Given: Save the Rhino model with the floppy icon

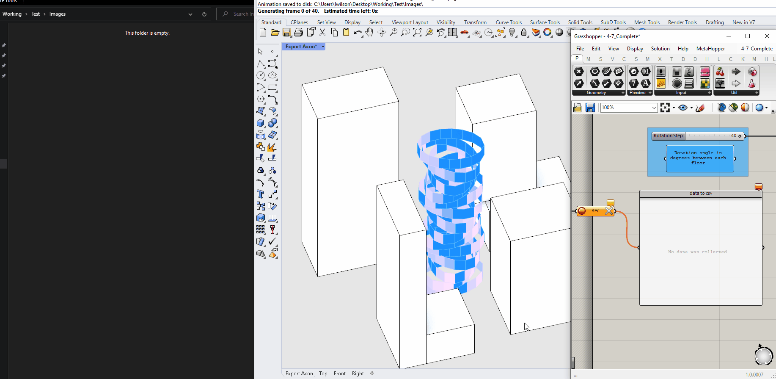Looking at the screenshot, I should [287, 33].
